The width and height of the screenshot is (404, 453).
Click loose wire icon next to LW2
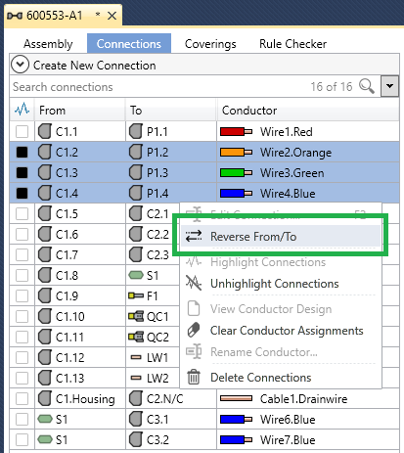point(136,378)
